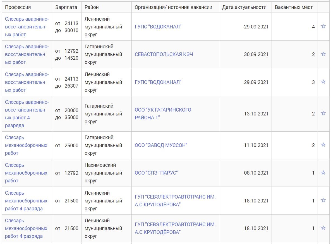Click the Район column header
Screen dimensions: 331x244
click(x=92, y=7)
